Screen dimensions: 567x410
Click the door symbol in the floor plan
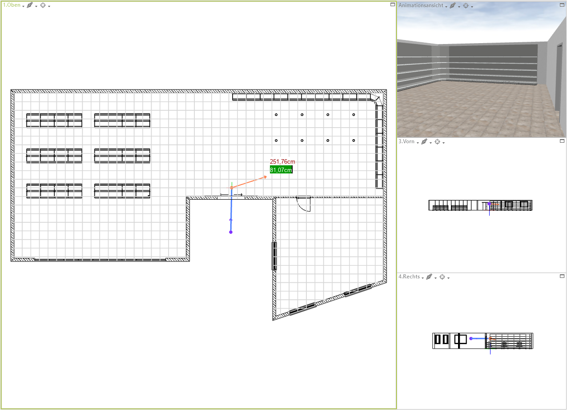point(304,204)
